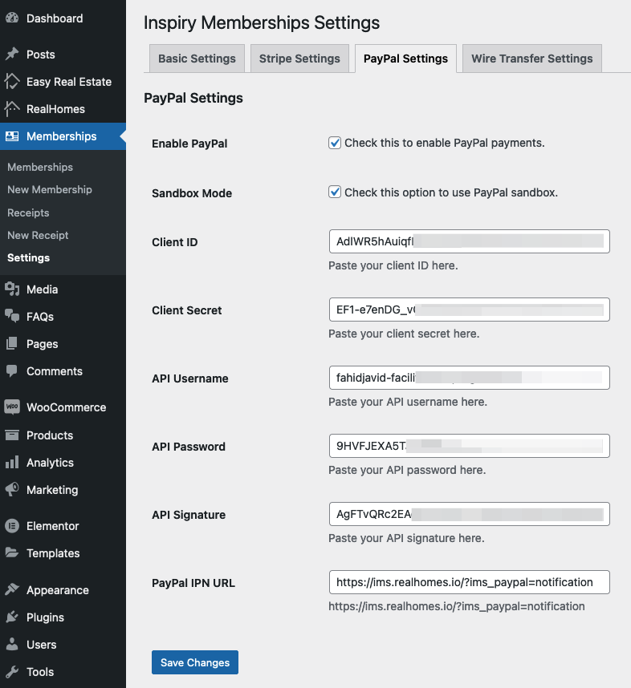631x688 pixels.
Task: Click the Save Changes button
Action: (x=195, y=662)
